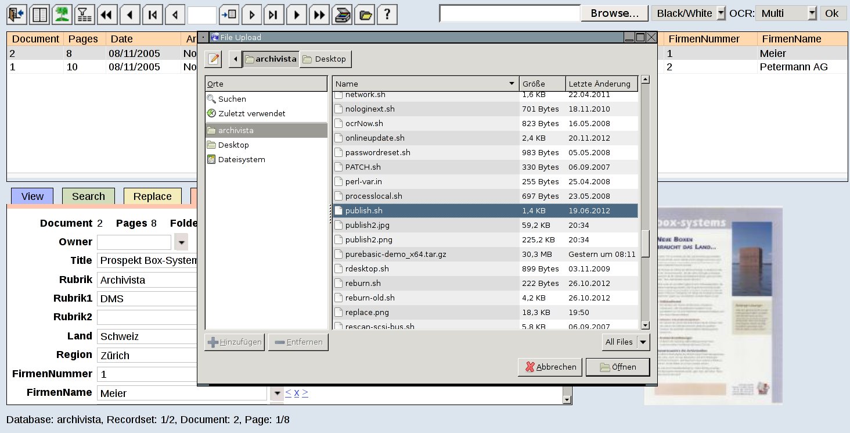Select publish2.jpg in the file list
Image resolution: width=850 pixels, height=433 pixels.
[x=485, y=225]
